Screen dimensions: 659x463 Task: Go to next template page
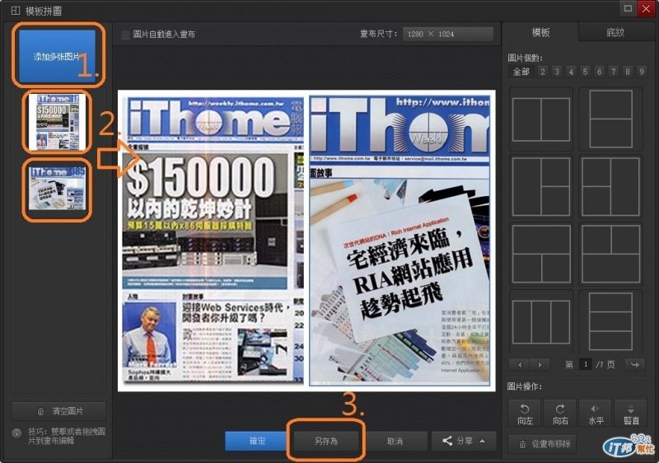540,364
